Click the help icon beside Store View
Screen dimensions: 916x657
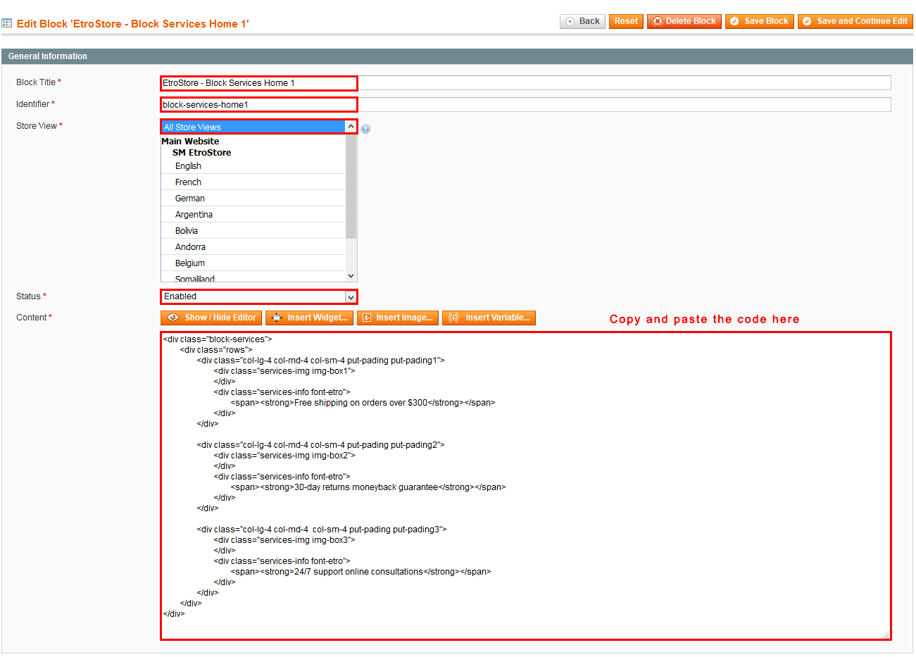pyautogui.click(x=365, y=129)
